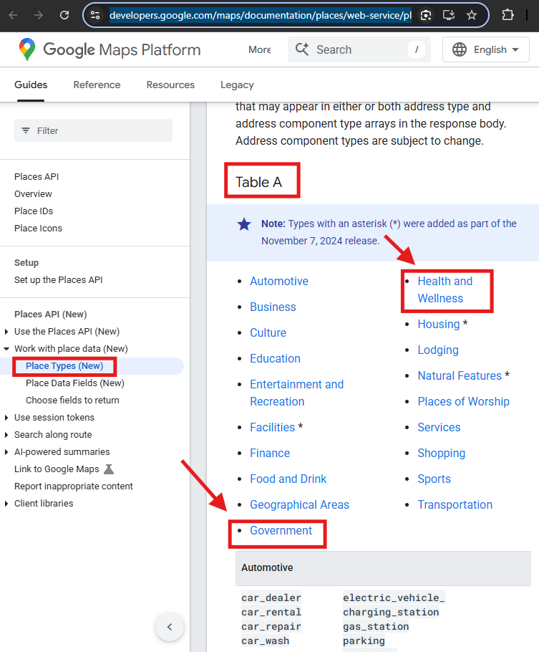Click the Sports link
539x652 pixels.
[x=434, y=479]
